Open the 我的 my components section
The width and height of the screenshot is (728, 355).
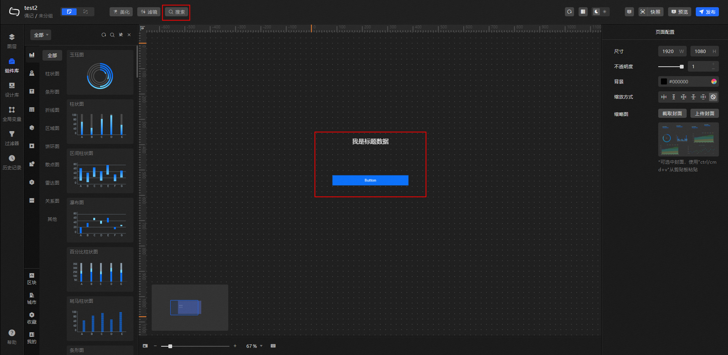(32, 338)
